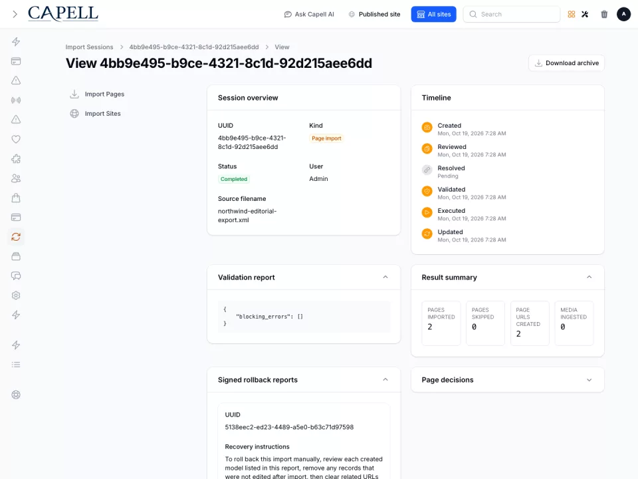The height and width of the screenshot is (479, 638).
Task: Click the View breadcrumb item
Action: [x=282, y=47]
